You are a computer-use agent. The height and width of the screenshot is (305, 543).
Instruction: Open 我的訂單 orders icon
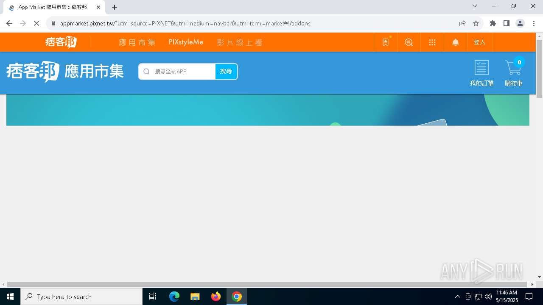coord(482,73)
